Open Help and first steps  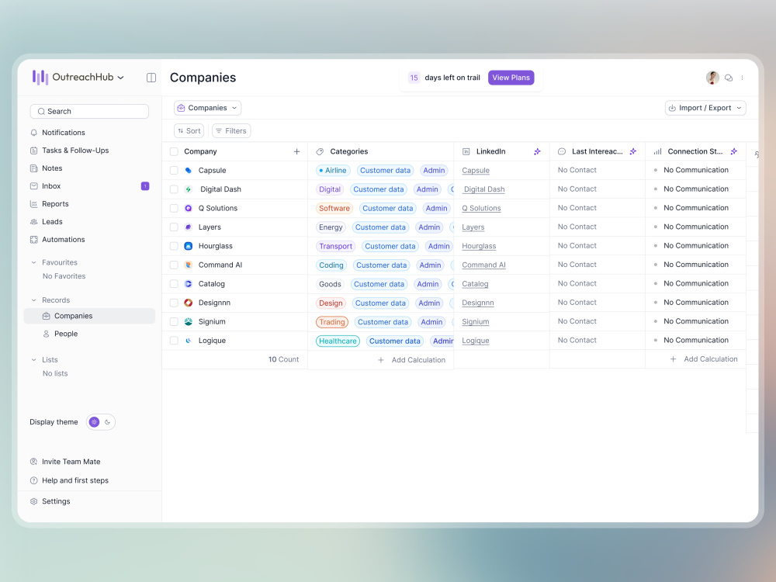(69, 480)
